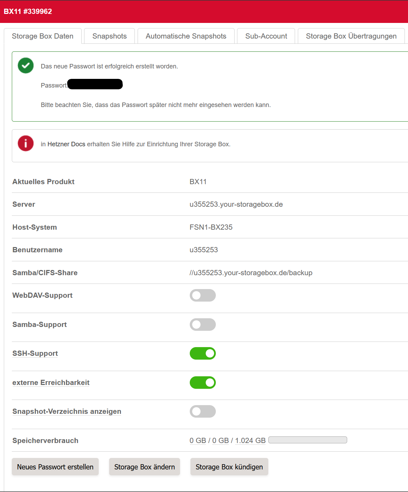Image resolution: width=408 pixels, height=492 pixels.
Task: Click the Storage Box ändern button
Action: pos(145,467)
